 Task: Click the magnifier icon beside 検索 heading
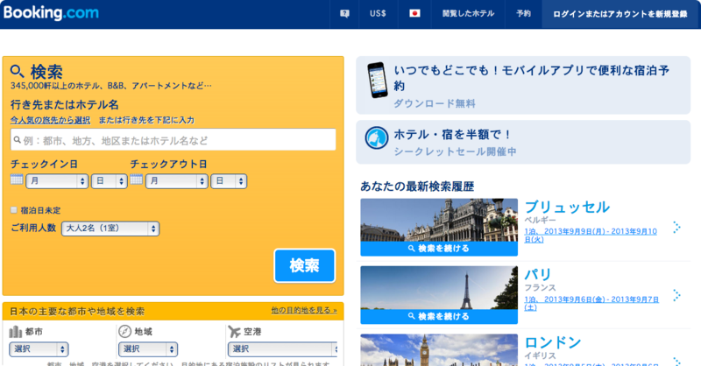click(x=17, y=71)
